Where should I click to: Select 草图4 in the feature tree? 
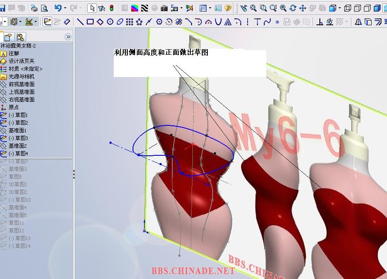click(x=18, y=154)
